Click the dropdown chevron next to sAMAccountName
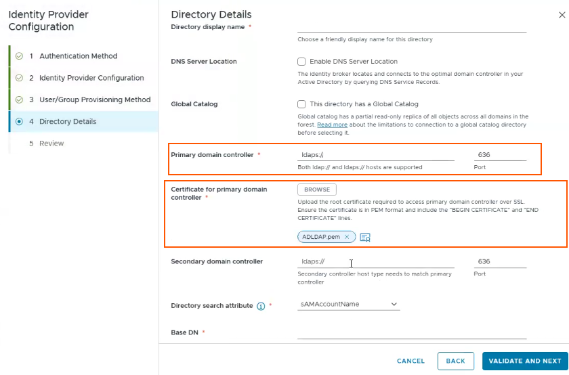Screen dimensions: 569x375 [394, 305]
